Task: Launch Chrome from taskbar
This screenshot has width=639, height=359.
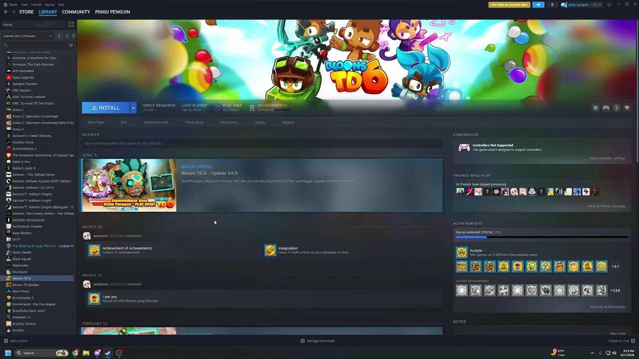Action: point(75,353)
